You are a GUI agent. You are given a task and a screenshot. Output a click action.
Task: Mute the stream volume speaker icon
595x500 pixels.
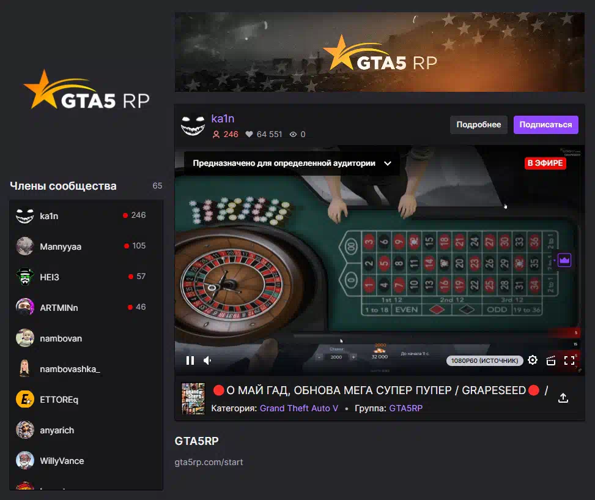click(207, 360)
